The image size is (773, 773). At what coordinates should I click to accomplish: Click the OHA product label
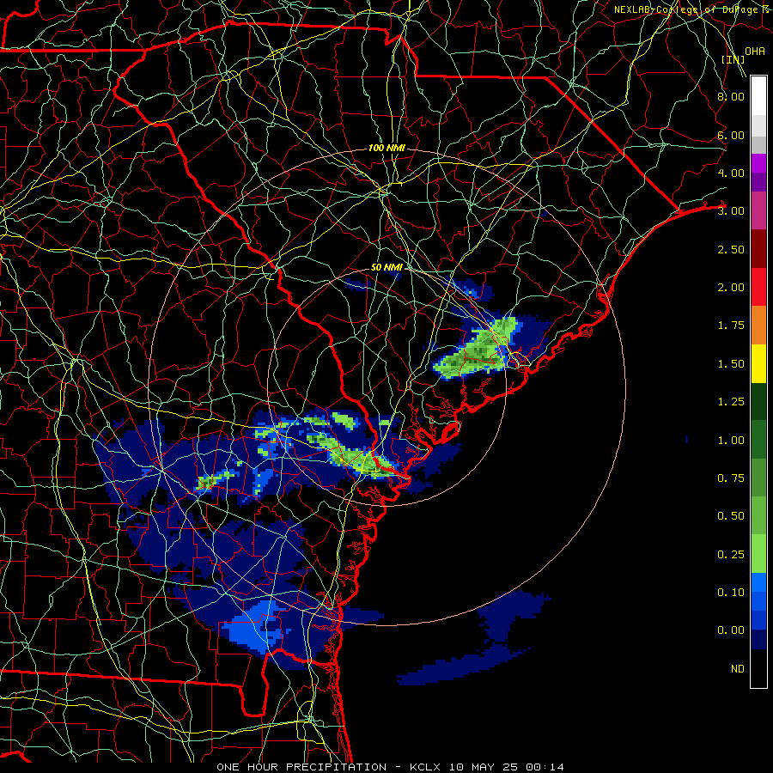tap(755, 51)
